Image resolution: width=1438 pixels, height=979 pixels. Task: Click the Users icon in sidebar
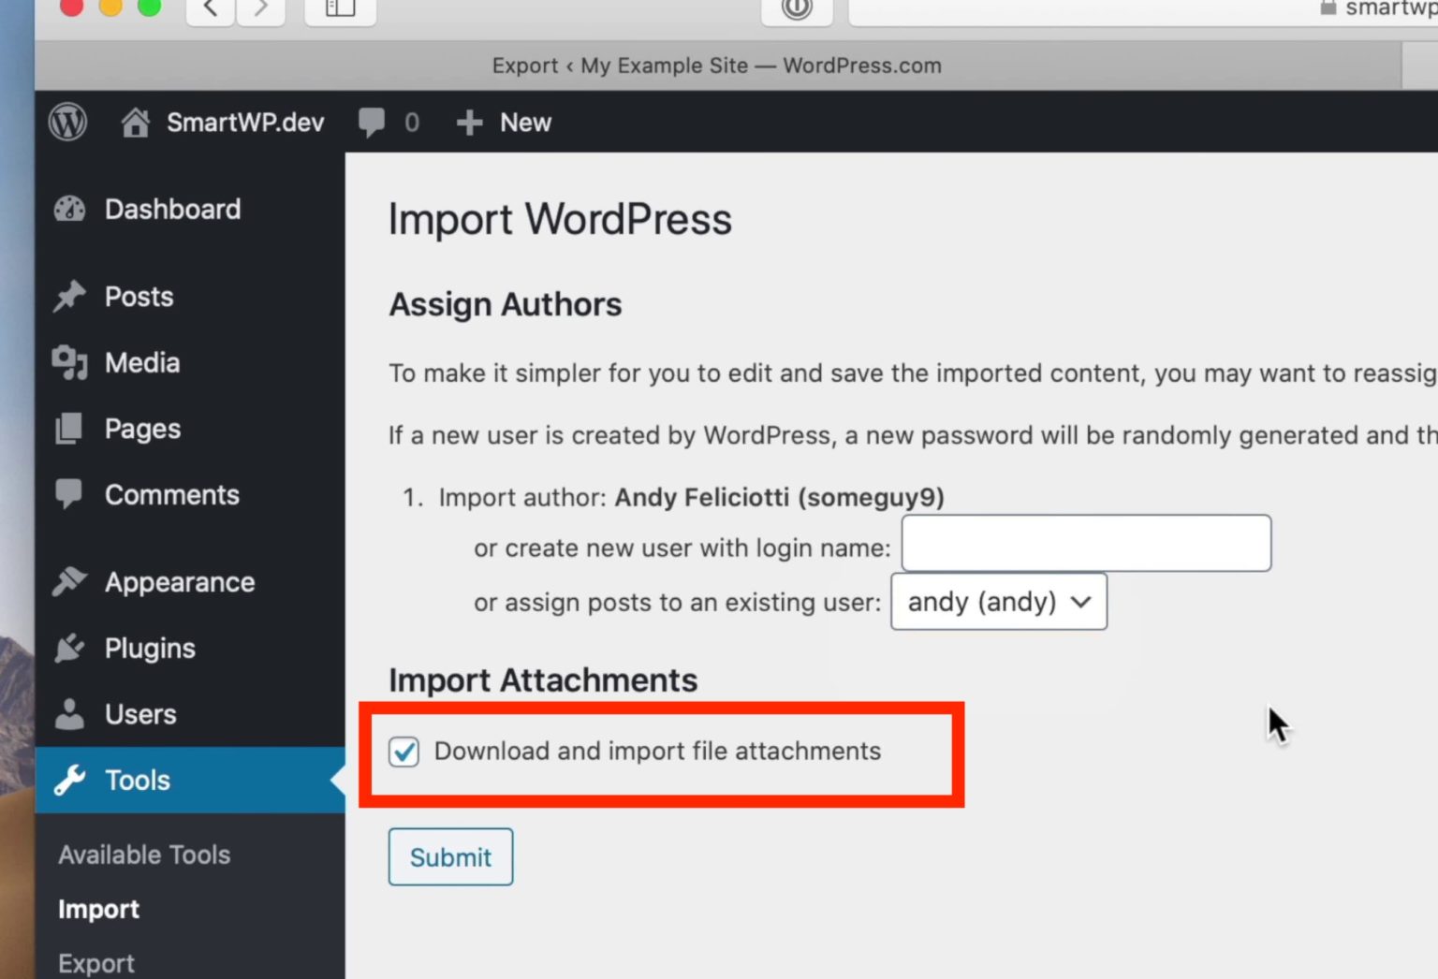pyautogui.click(x=68, y=714)
